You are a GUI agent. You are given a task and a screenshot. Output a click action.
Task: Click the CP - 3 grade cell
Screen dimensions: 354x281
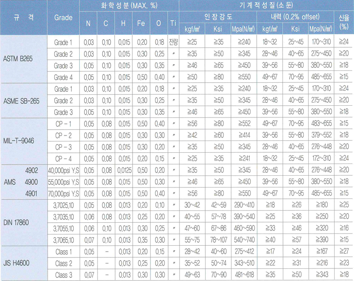pyautogui.click(x=63, y=147)
